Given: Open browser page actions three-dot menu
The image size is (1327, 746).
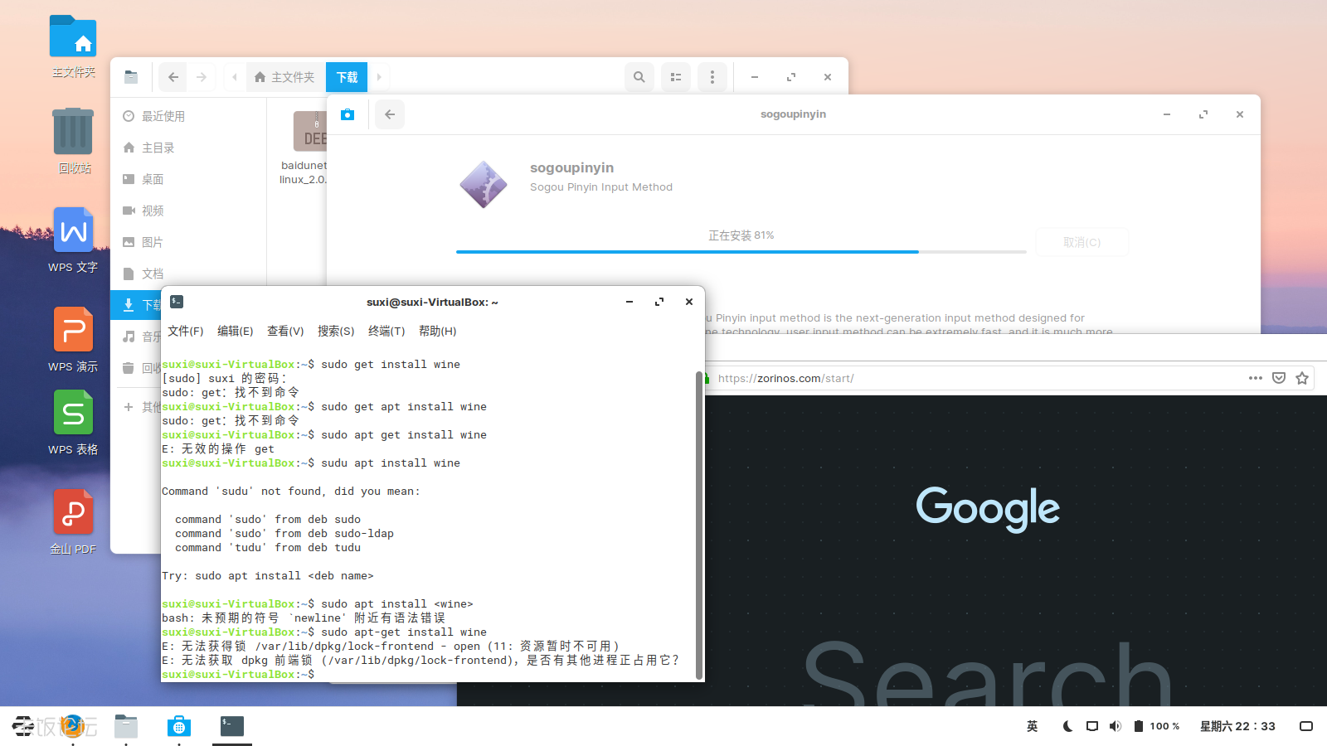Looking at the screenshot, I should tap(1256, 378).
